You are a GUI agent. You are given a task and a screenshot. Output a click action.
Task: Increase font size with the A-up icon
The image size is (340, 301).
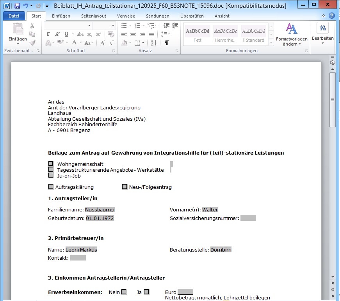[x=103, y=43]
